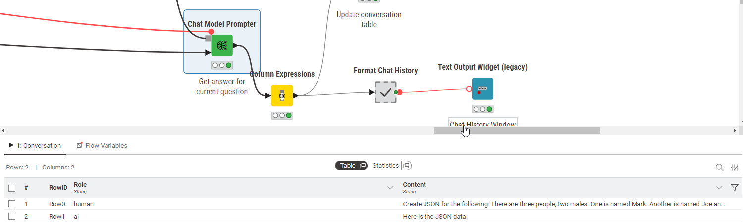The width and height of the screenshot is (743, 224).
Task: Select the Table view button
Action: coord(348,166)
